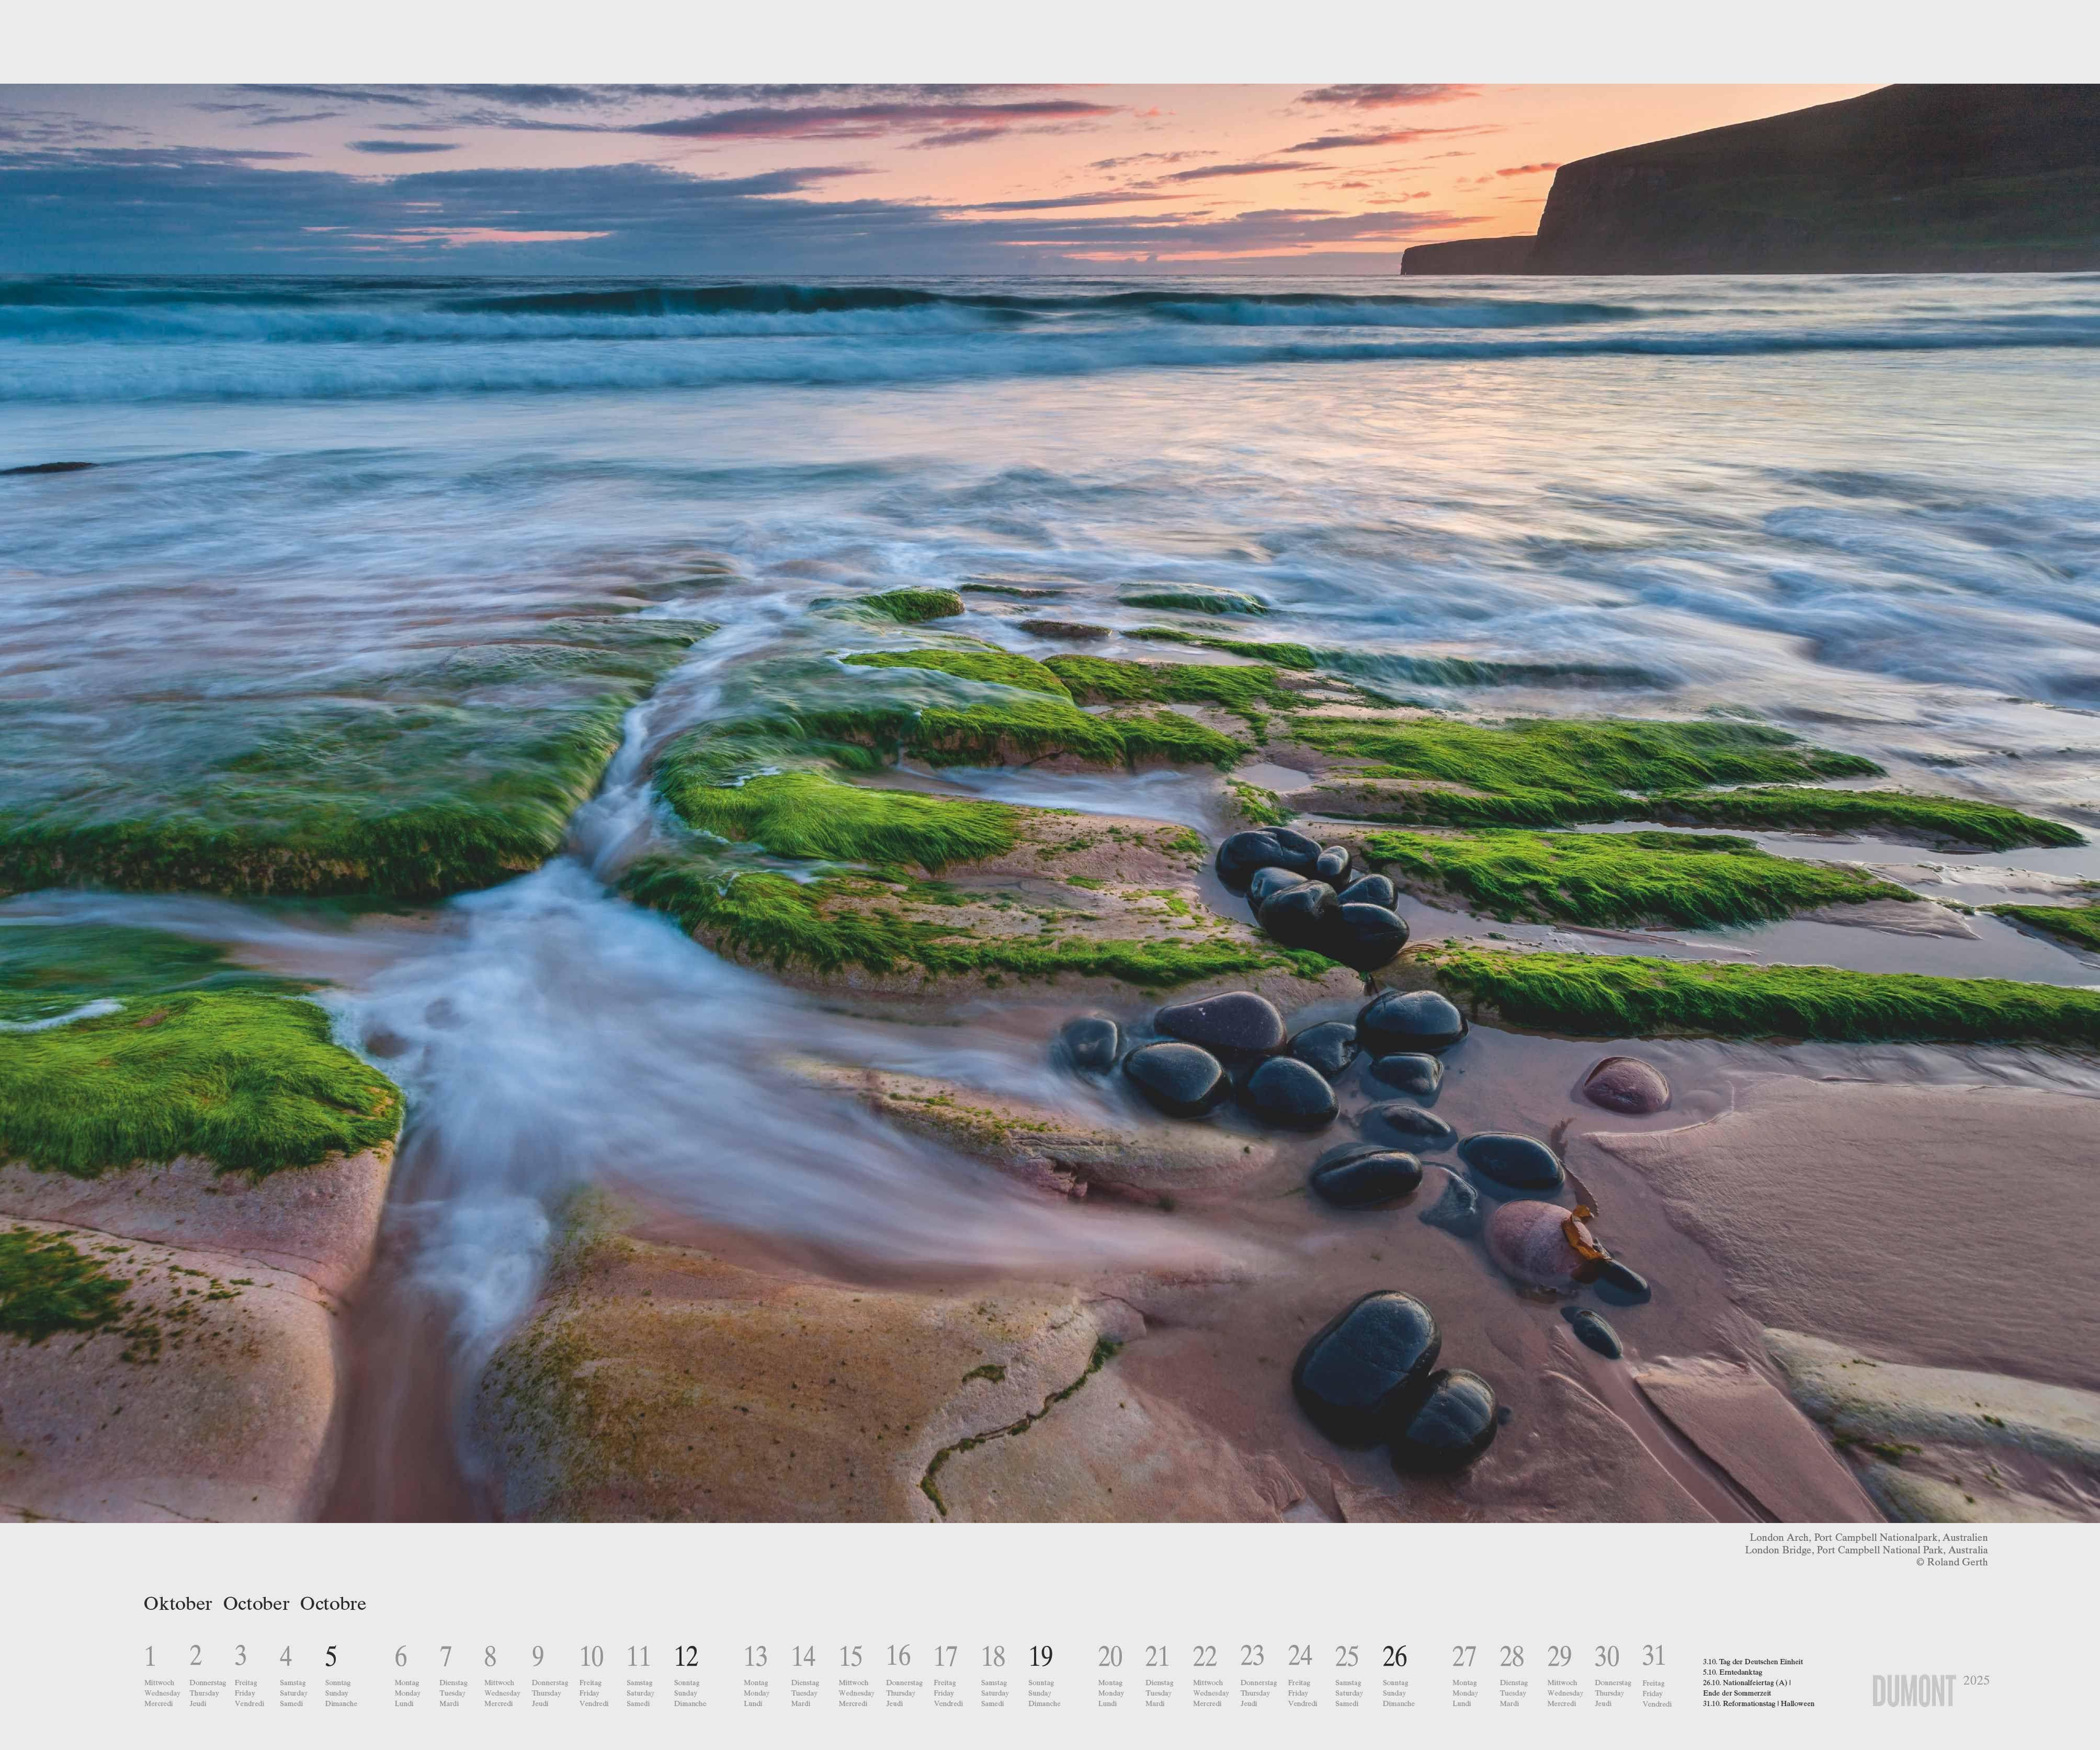Select day 1 of the calendar
This screenshot has width=2100, height=1750.
pos(150,1656)
